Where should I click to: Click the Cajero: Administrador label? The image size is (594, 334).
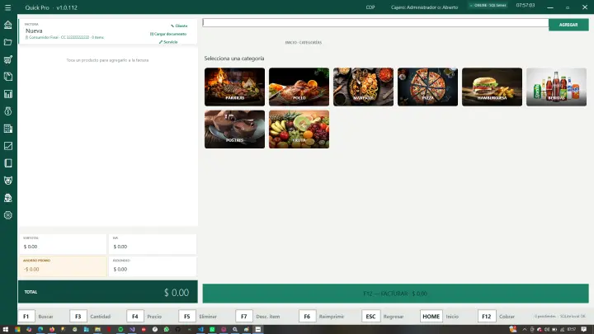pos(424,7)
